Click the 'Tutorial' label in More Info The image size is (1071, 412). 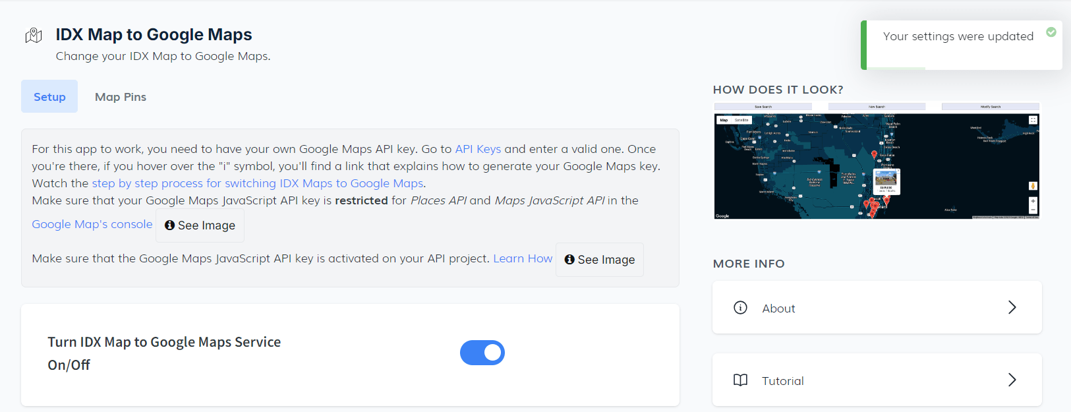tap(783, 381)
